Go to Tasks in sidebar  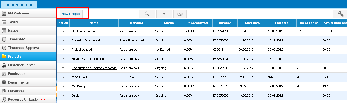[x=28, y=22]
